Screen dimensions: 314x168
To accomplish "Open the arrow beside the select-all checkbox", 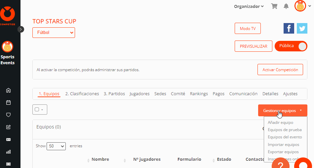I will click(42, 110).
